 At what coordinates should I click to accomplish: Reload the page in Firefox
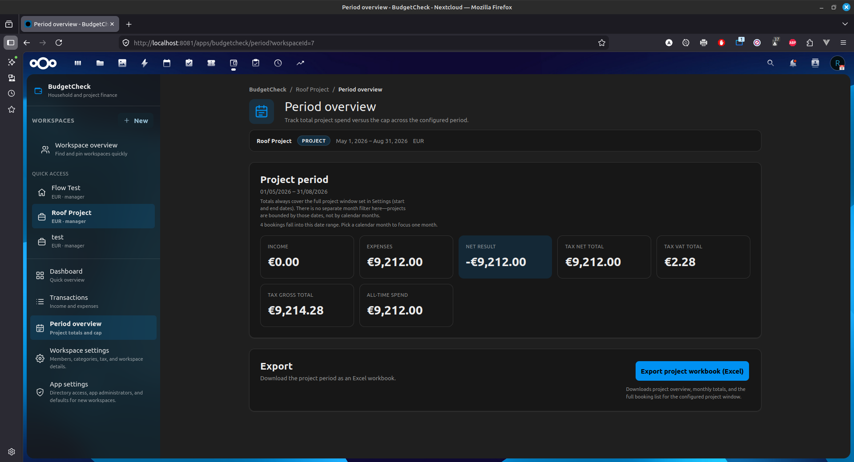click(x=59, y=43)
